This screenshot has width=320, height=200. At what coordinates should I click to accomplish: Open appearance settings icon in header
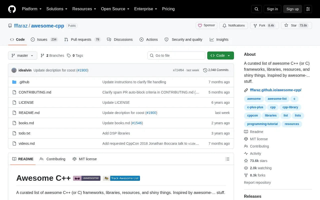[308, 9]
